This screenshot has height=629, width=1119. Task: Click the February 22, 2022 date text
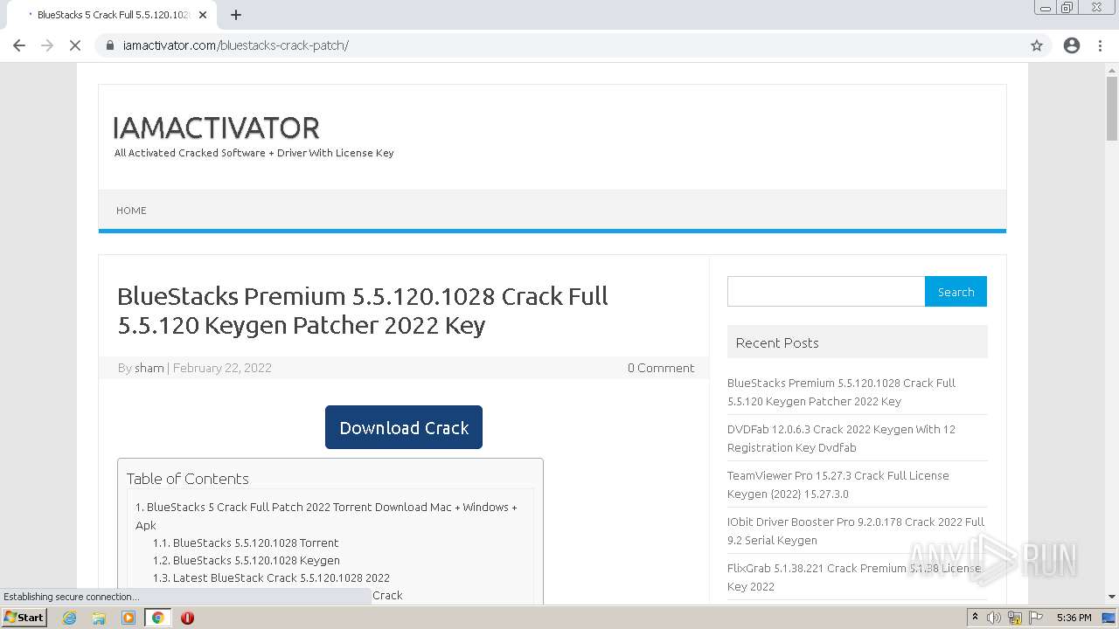(222, 368)
